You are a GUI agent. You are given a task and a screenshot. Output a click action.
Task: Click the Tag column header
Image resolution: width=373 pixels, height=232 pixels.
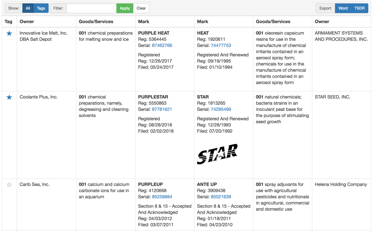[9, 22]
